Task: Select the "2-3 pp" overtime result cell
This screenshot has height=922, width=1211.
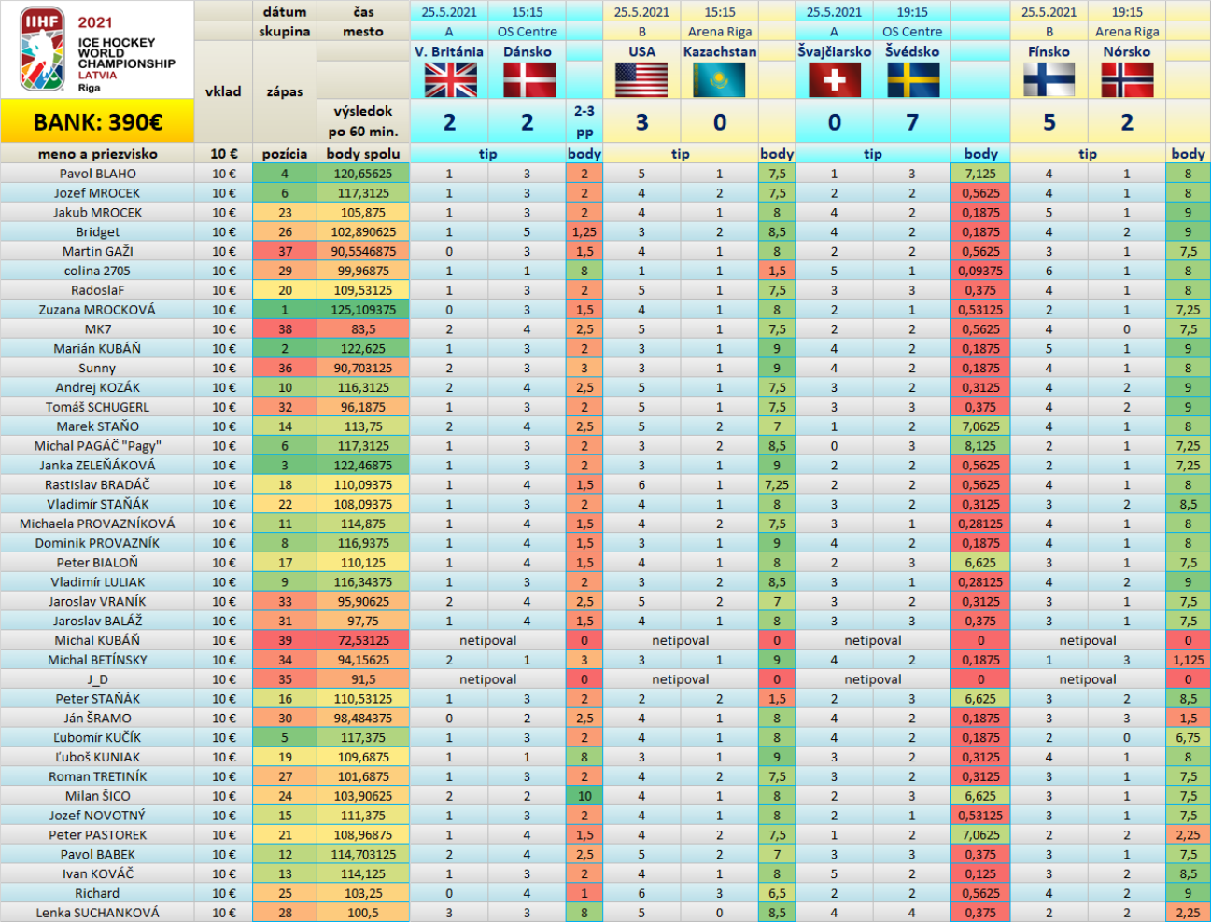Action: pyautogui.click(x=584, y=121)
